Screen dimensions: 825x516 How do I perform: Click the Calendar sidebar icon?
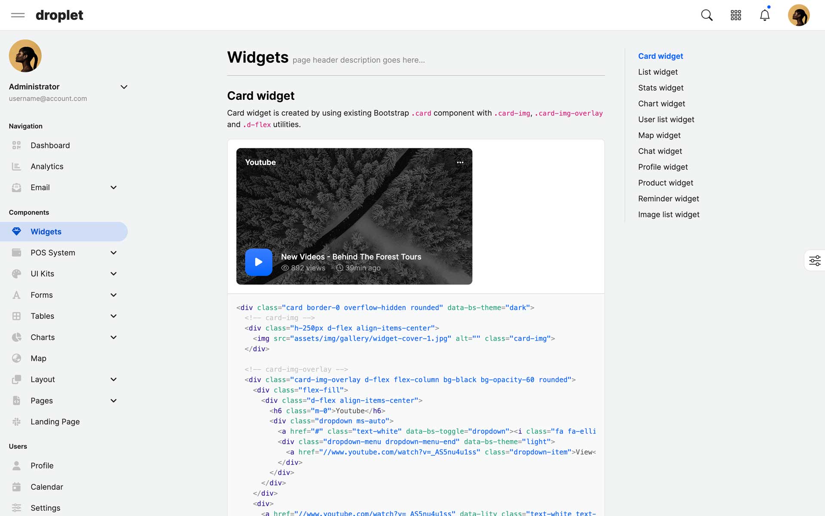pos(16,487)
